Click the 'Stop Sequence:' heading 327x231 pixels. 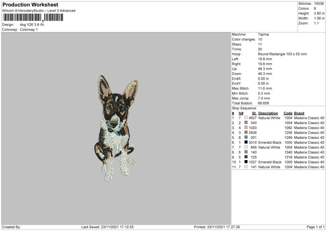244,108
